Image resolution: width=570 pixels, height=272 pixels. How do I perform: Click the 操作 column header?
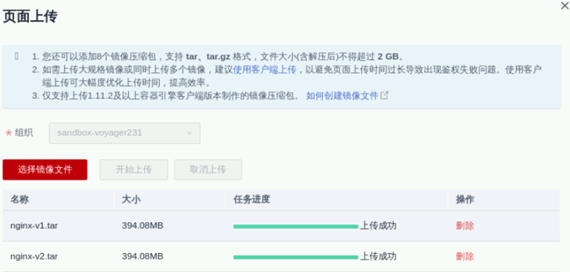465,199
